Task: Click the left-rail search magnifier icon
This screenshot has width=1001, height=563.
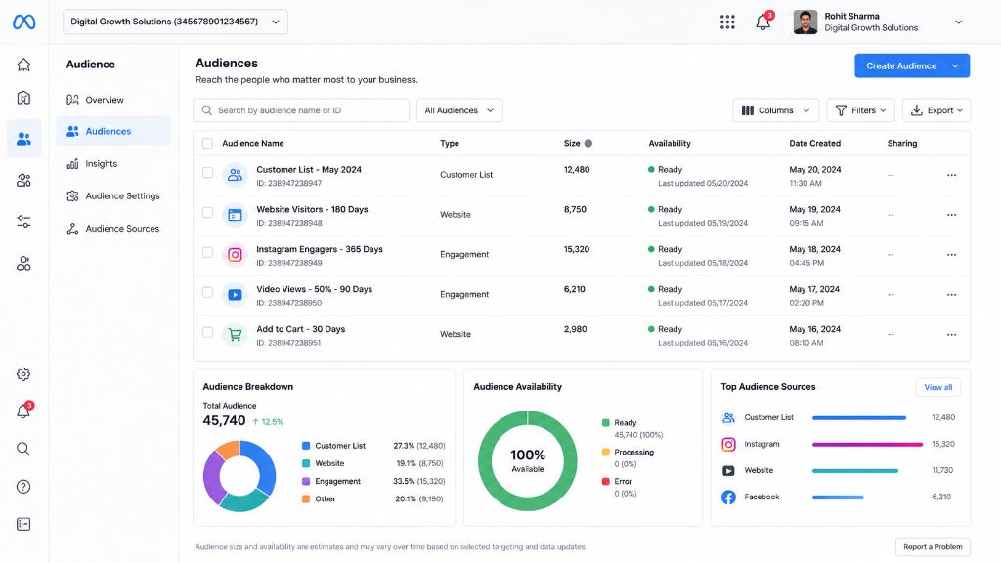Action: pos(23,448)
